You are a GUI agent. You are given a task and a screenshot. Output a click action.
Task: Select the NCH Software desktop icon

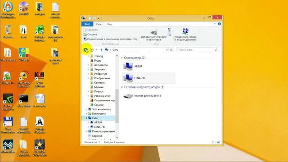coord(40,79)
